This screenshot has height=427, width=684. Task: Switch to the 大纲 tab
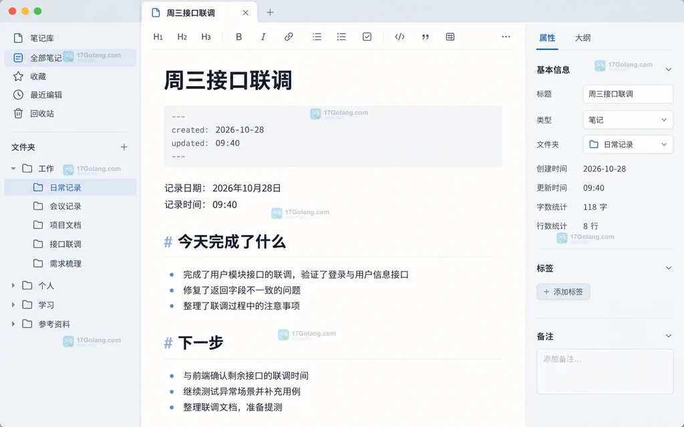582,38
